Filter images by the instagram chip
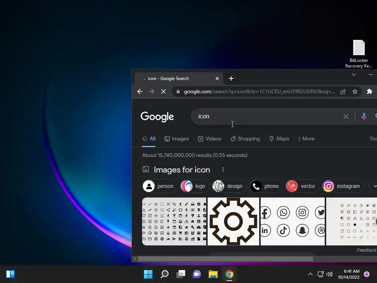 tap(343, 186)
